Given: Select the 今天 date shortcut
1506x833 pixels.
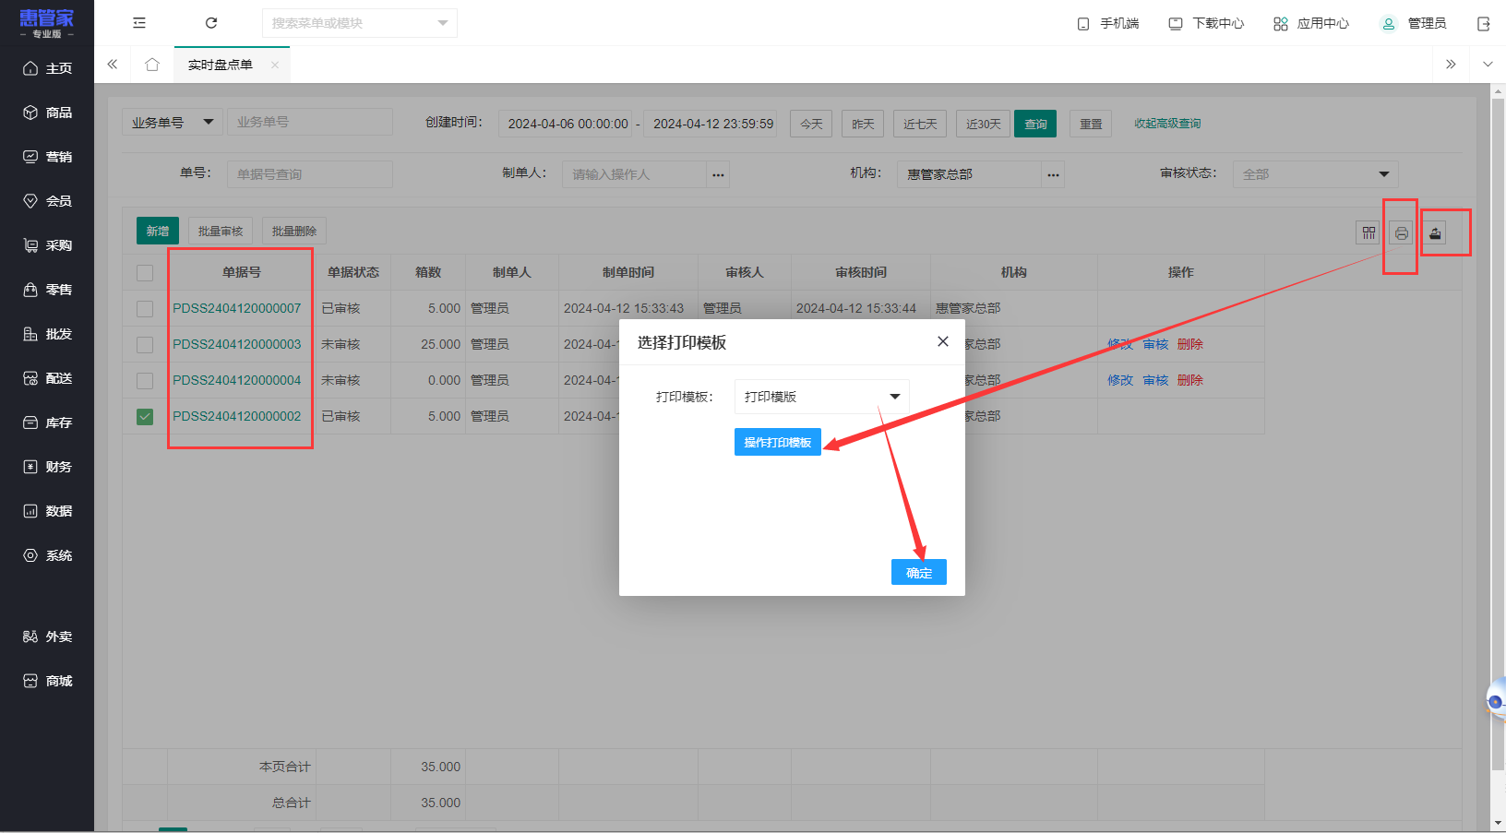Looking at the screenshot, I should [x=811, y=124].
